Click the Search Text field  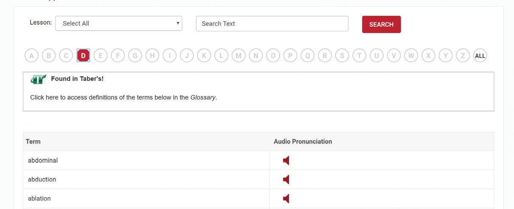(272, 24)
